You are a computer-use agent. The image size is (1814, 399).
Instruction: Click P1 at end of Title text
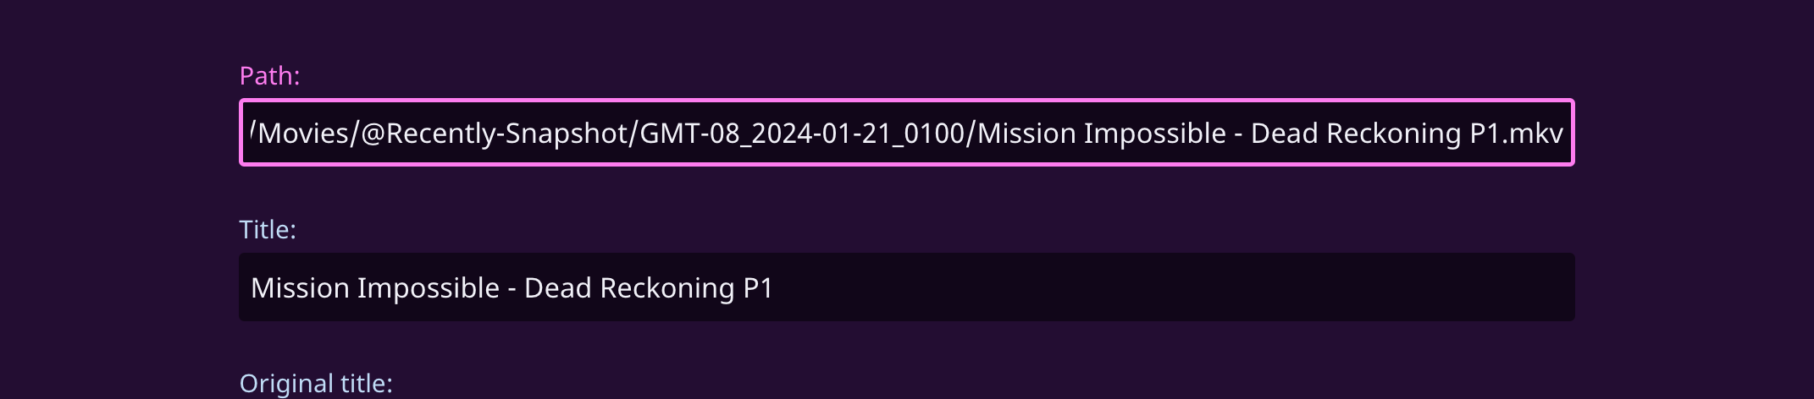(758, 288)
